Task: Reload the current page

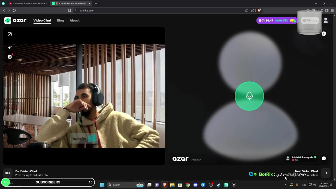Action: 14,10
